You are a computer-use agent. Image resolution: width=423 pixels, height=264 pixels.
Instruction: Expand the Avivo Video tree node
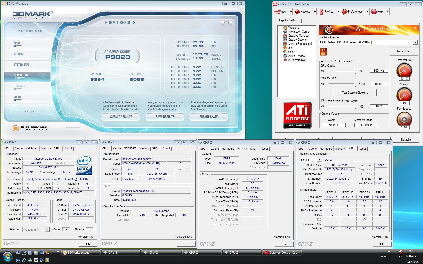pos(280,56)
